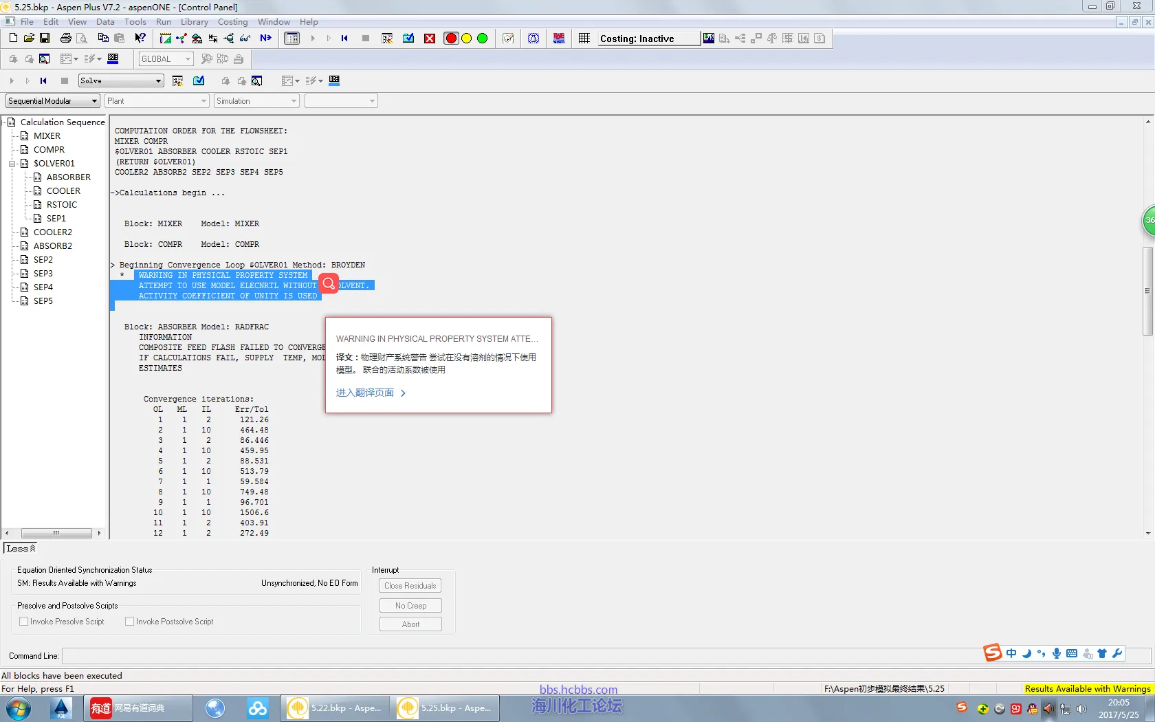
Task: Click the red search magnifier translate icon
Action: click(x=329, y=284)
